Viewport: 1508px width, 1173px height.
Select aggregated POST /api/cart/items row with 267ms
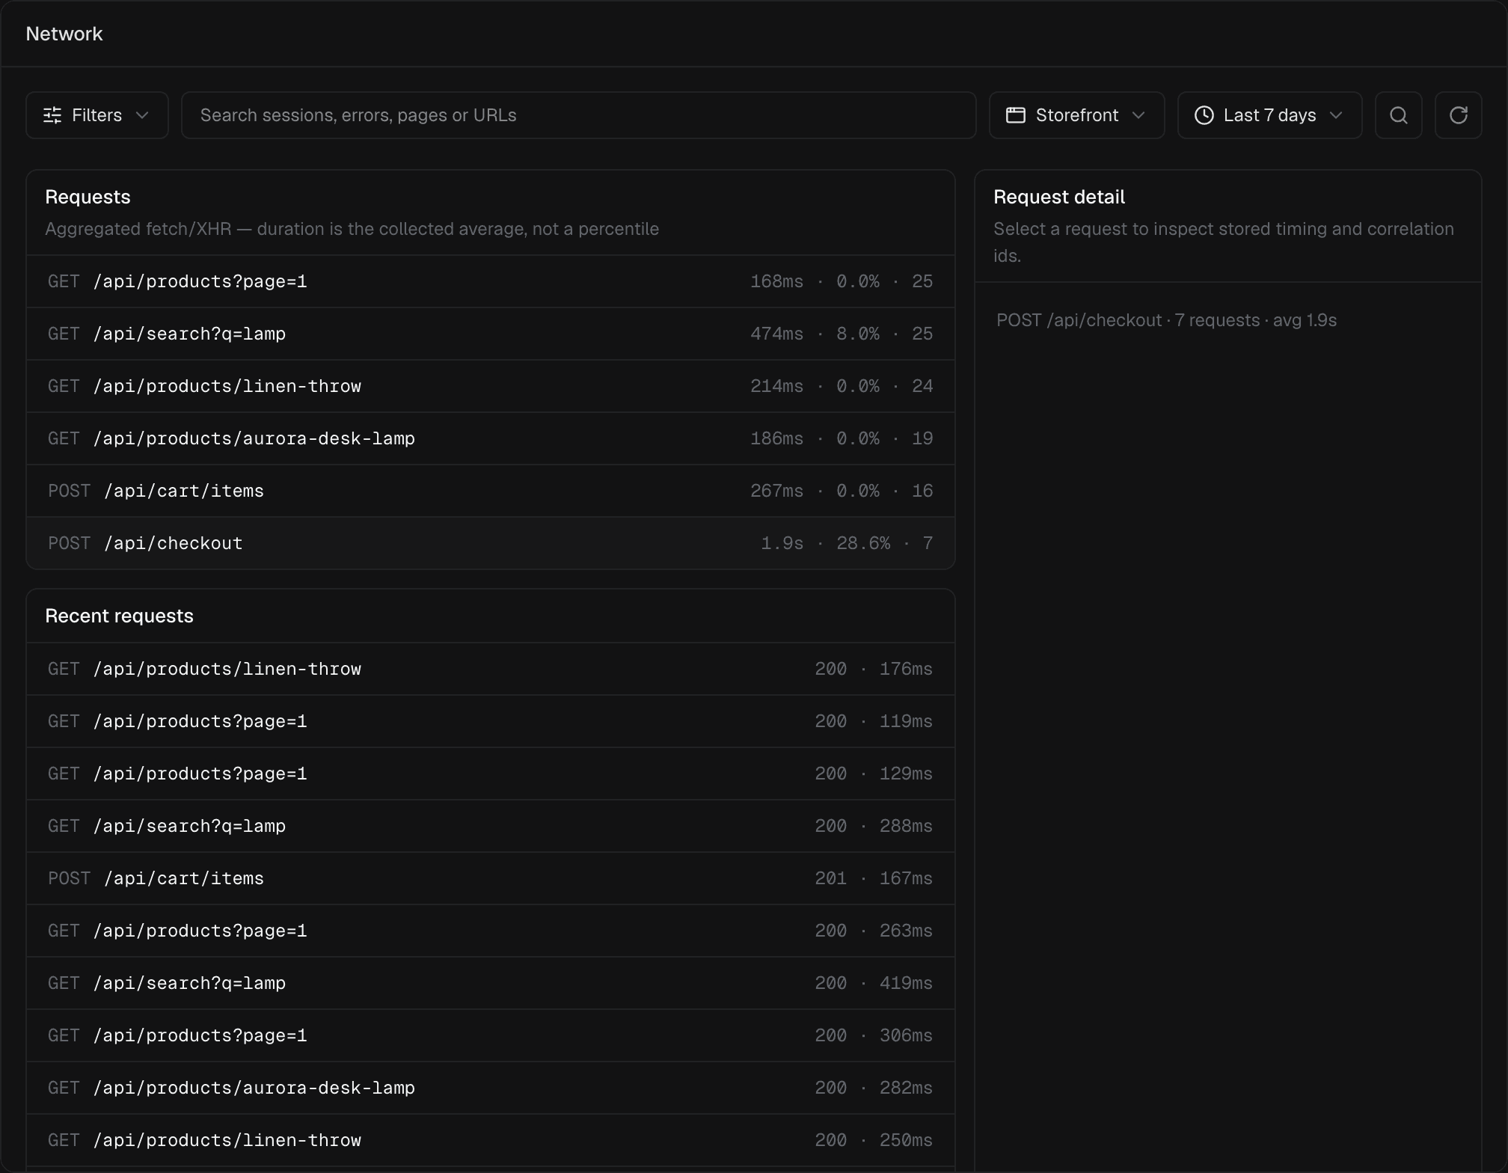(x=491, y=491)
